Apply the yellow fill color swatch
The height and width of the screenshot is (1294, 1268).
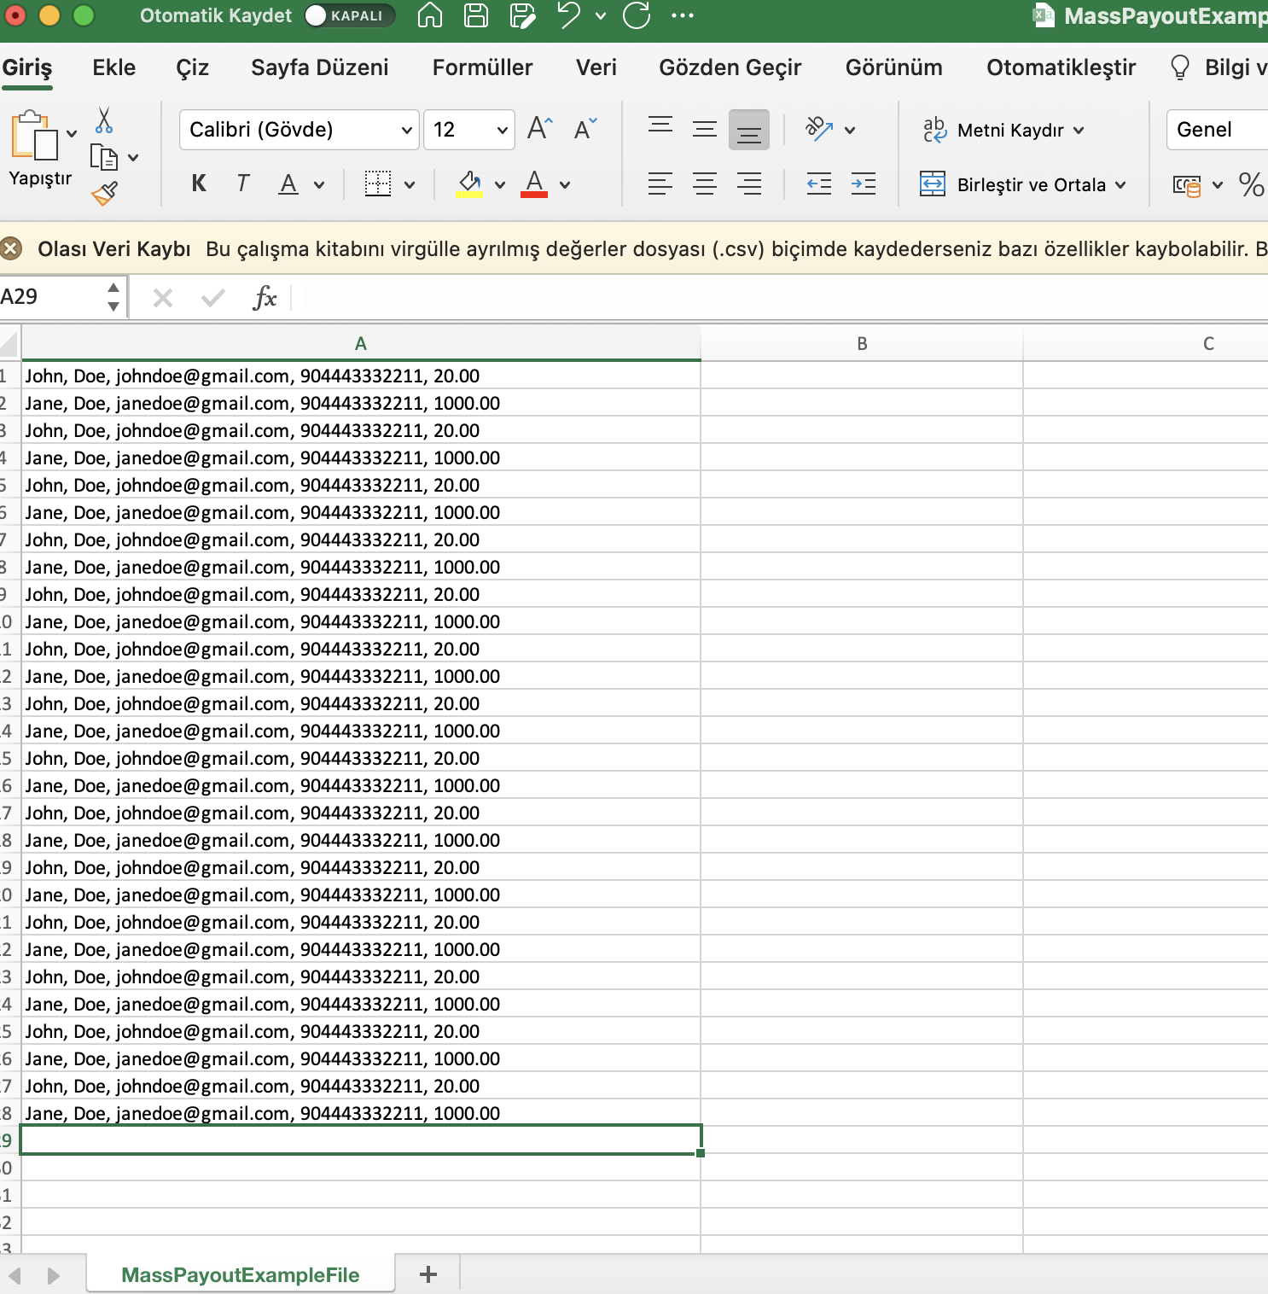469,184
